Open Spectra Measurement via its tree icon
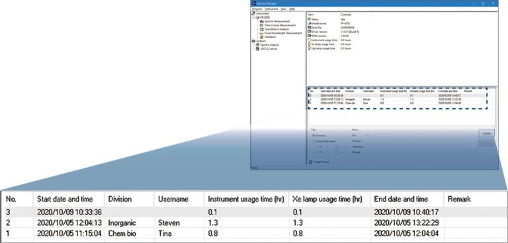Screen dimensions: 508x243 tap(262, 21)
